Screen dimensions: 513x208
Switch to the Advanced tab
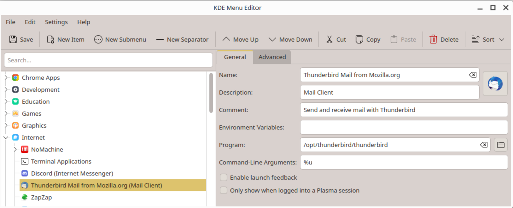pos(272,57)
